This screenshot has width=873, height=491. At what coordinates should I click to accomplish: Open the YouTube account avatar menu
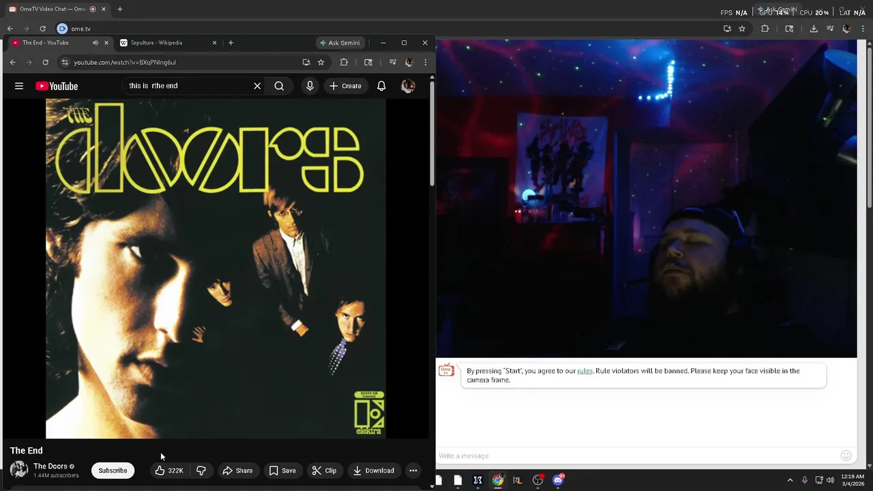point(408,86)
